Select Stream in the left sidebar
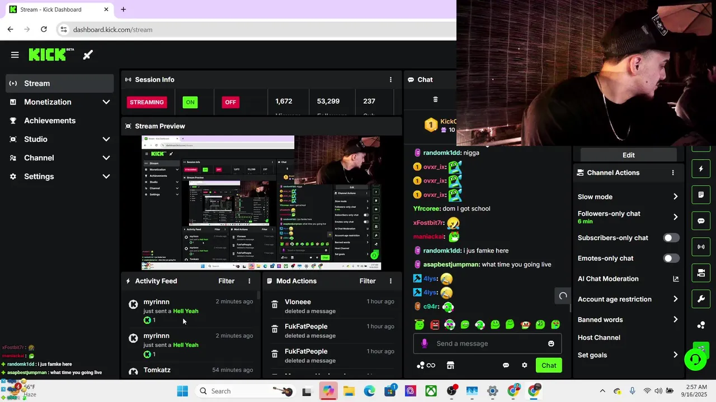 [59, 83]
